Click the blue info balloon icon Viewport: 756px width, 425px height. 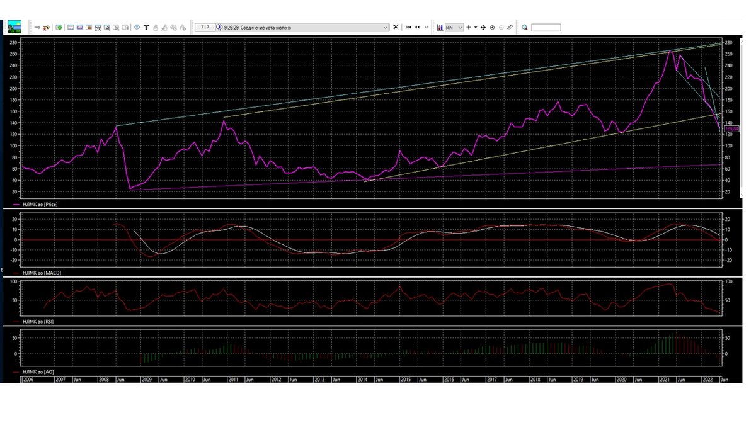tap(137, 28)
